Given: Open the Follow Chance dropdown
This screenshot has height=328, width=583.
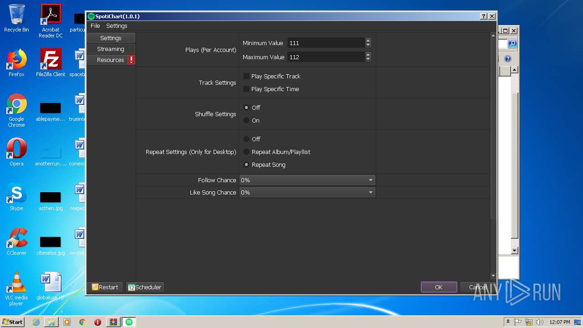Looking at the screenshot, I should (307, 180).
